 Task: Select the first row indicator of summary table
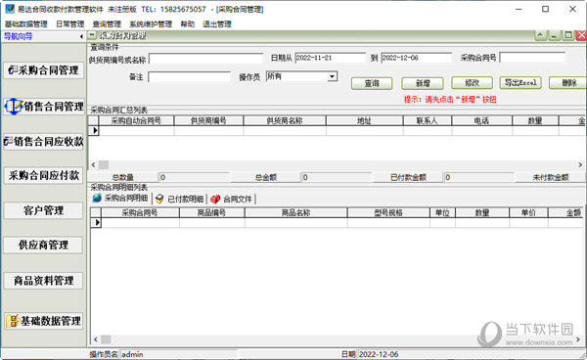click(x=94, y=131)
